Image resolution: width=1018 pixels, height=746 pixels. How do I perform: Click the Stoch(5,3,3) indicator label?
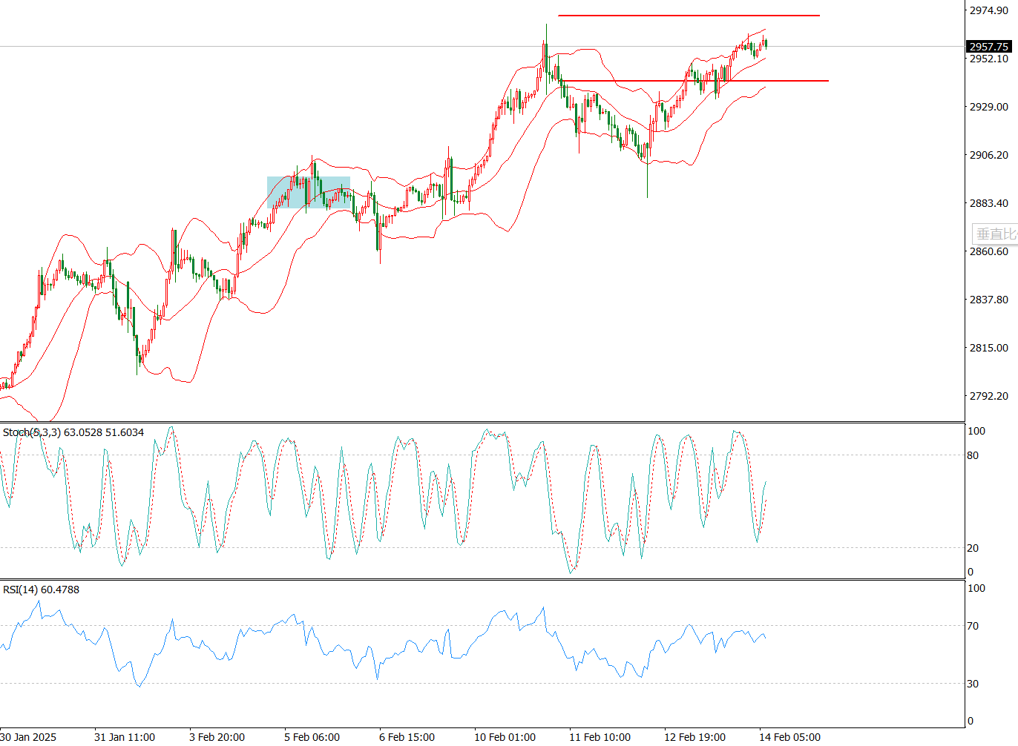(x=73, y=432)
